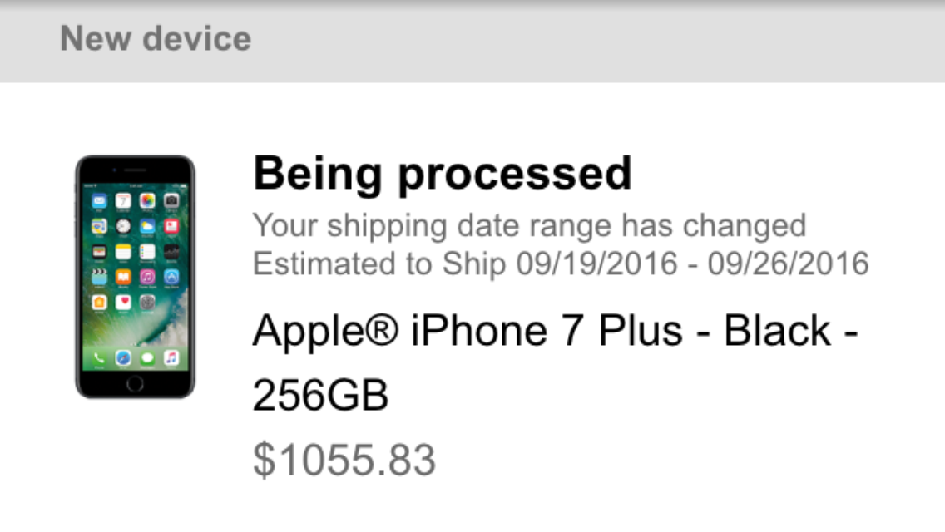Viewport: 945px width, 532px height.
Task: Click the shipping date range has changed notice
Action: click(x=529, y=225)
